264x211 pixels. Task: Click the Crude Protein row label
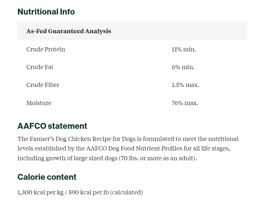pos(46,49)
